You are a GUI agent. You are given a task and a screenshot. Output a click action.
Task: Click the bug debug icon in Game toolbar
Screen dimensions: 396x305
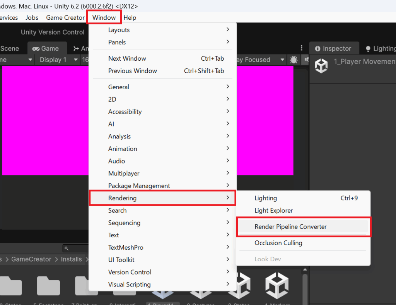point(294,60)
